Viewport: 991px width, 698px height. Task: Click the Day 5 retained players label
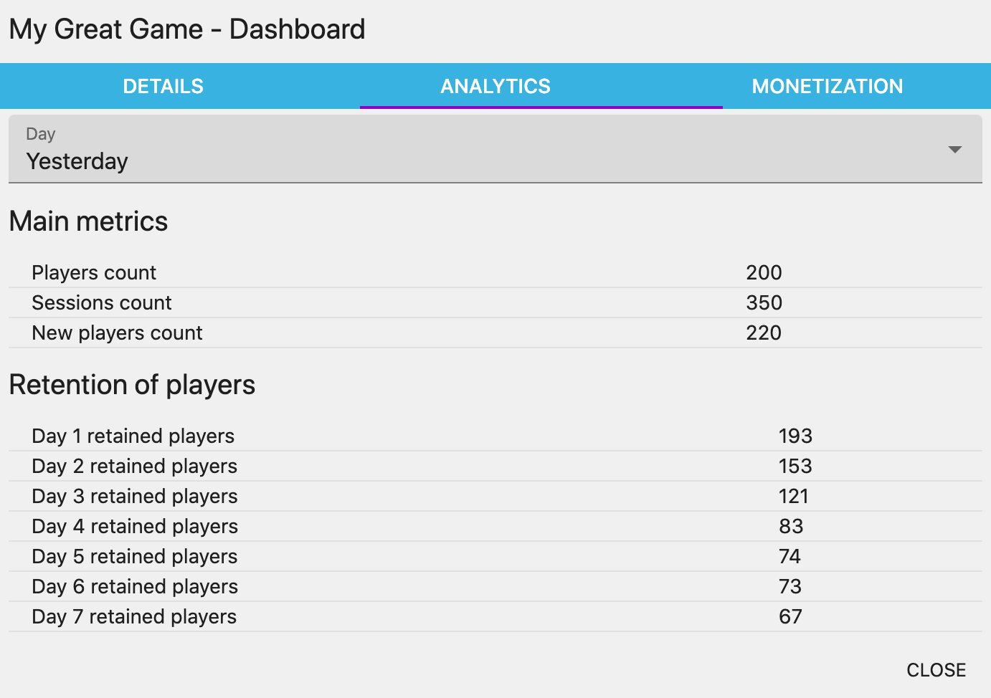134,557
